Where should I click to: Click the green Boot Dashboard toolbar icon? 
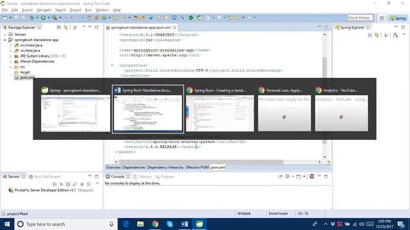pos(191,18)
